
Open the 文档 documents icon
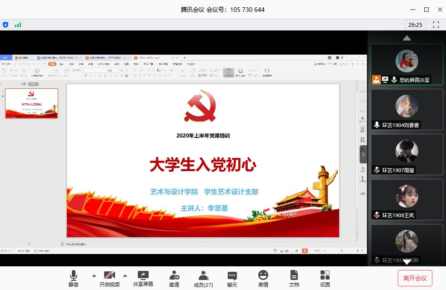294,278
